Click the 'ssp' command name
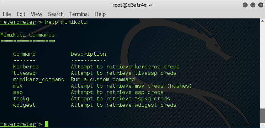Viewport: 265px width, 128px height. click(x=18, y=92)
